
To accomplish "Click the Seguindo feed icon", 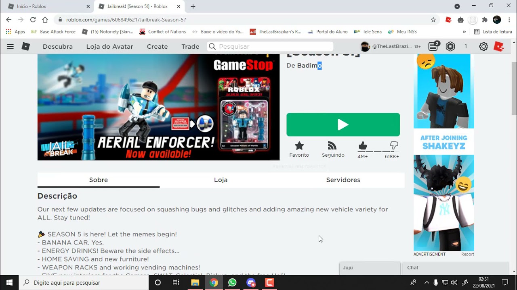I will (x=332, y=145).
